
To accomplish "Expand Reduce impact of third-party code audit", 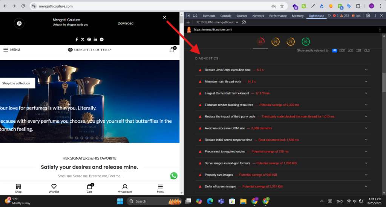I will pyautogui.click(x=283, y=117).
